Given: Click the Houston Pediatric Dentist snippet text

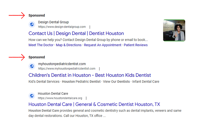Looking at the screenshot, I should 81,81.
